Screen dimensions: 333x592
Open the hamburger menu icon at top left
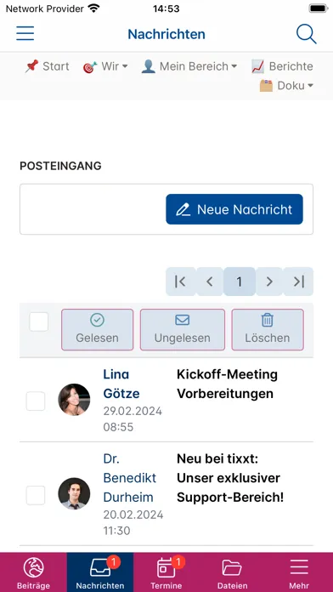[x=25, y=34]
